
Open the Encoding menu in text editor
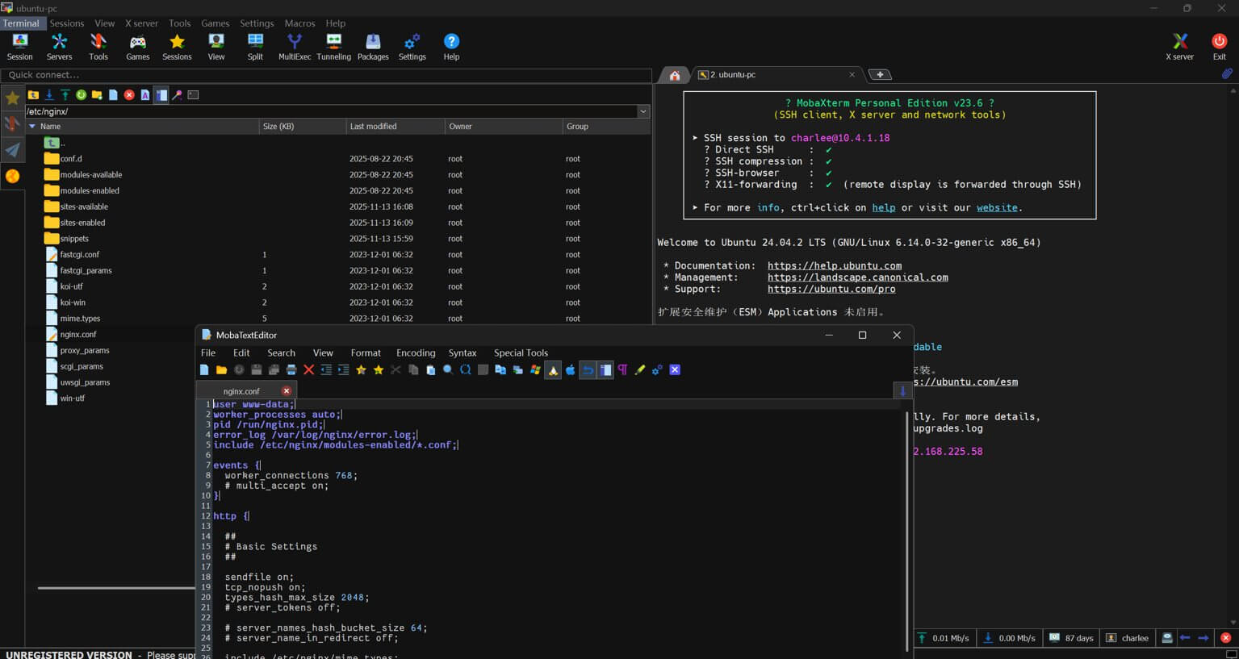pyautogui.click(x=416, y=353)
